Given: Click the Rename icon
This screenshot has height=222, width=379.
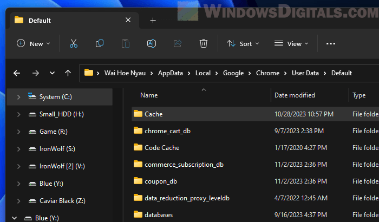Looking at the screenshot, I should click(152, 43).
